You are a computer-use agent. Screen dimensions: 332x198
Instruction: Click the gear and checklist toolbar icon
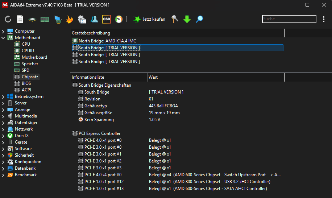(82, 19)
